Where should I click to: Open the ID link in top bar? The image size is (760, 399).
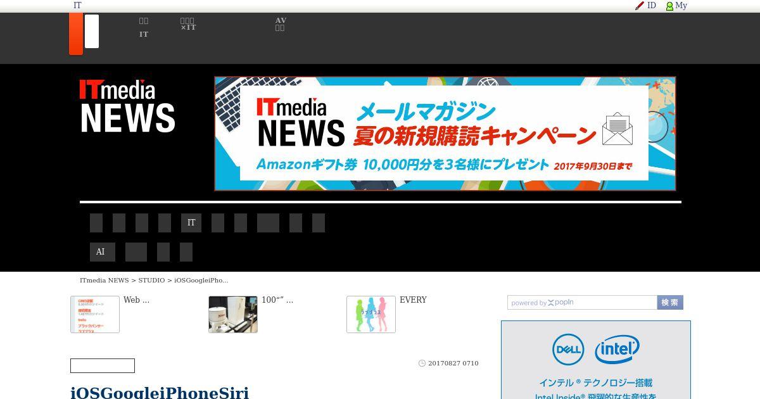click(x=652, y=6)
